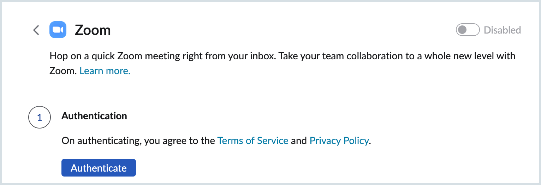Open the Terms of Service link
The width and height of the screenshot is (541, 185).
(x=253, y=141)
